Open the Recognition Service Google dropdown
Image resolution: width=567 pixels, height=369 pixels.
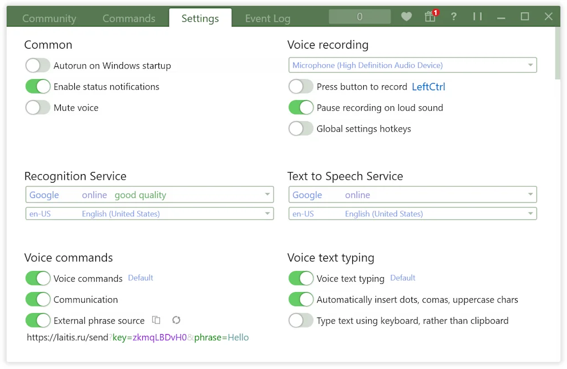tap(150, 195)
